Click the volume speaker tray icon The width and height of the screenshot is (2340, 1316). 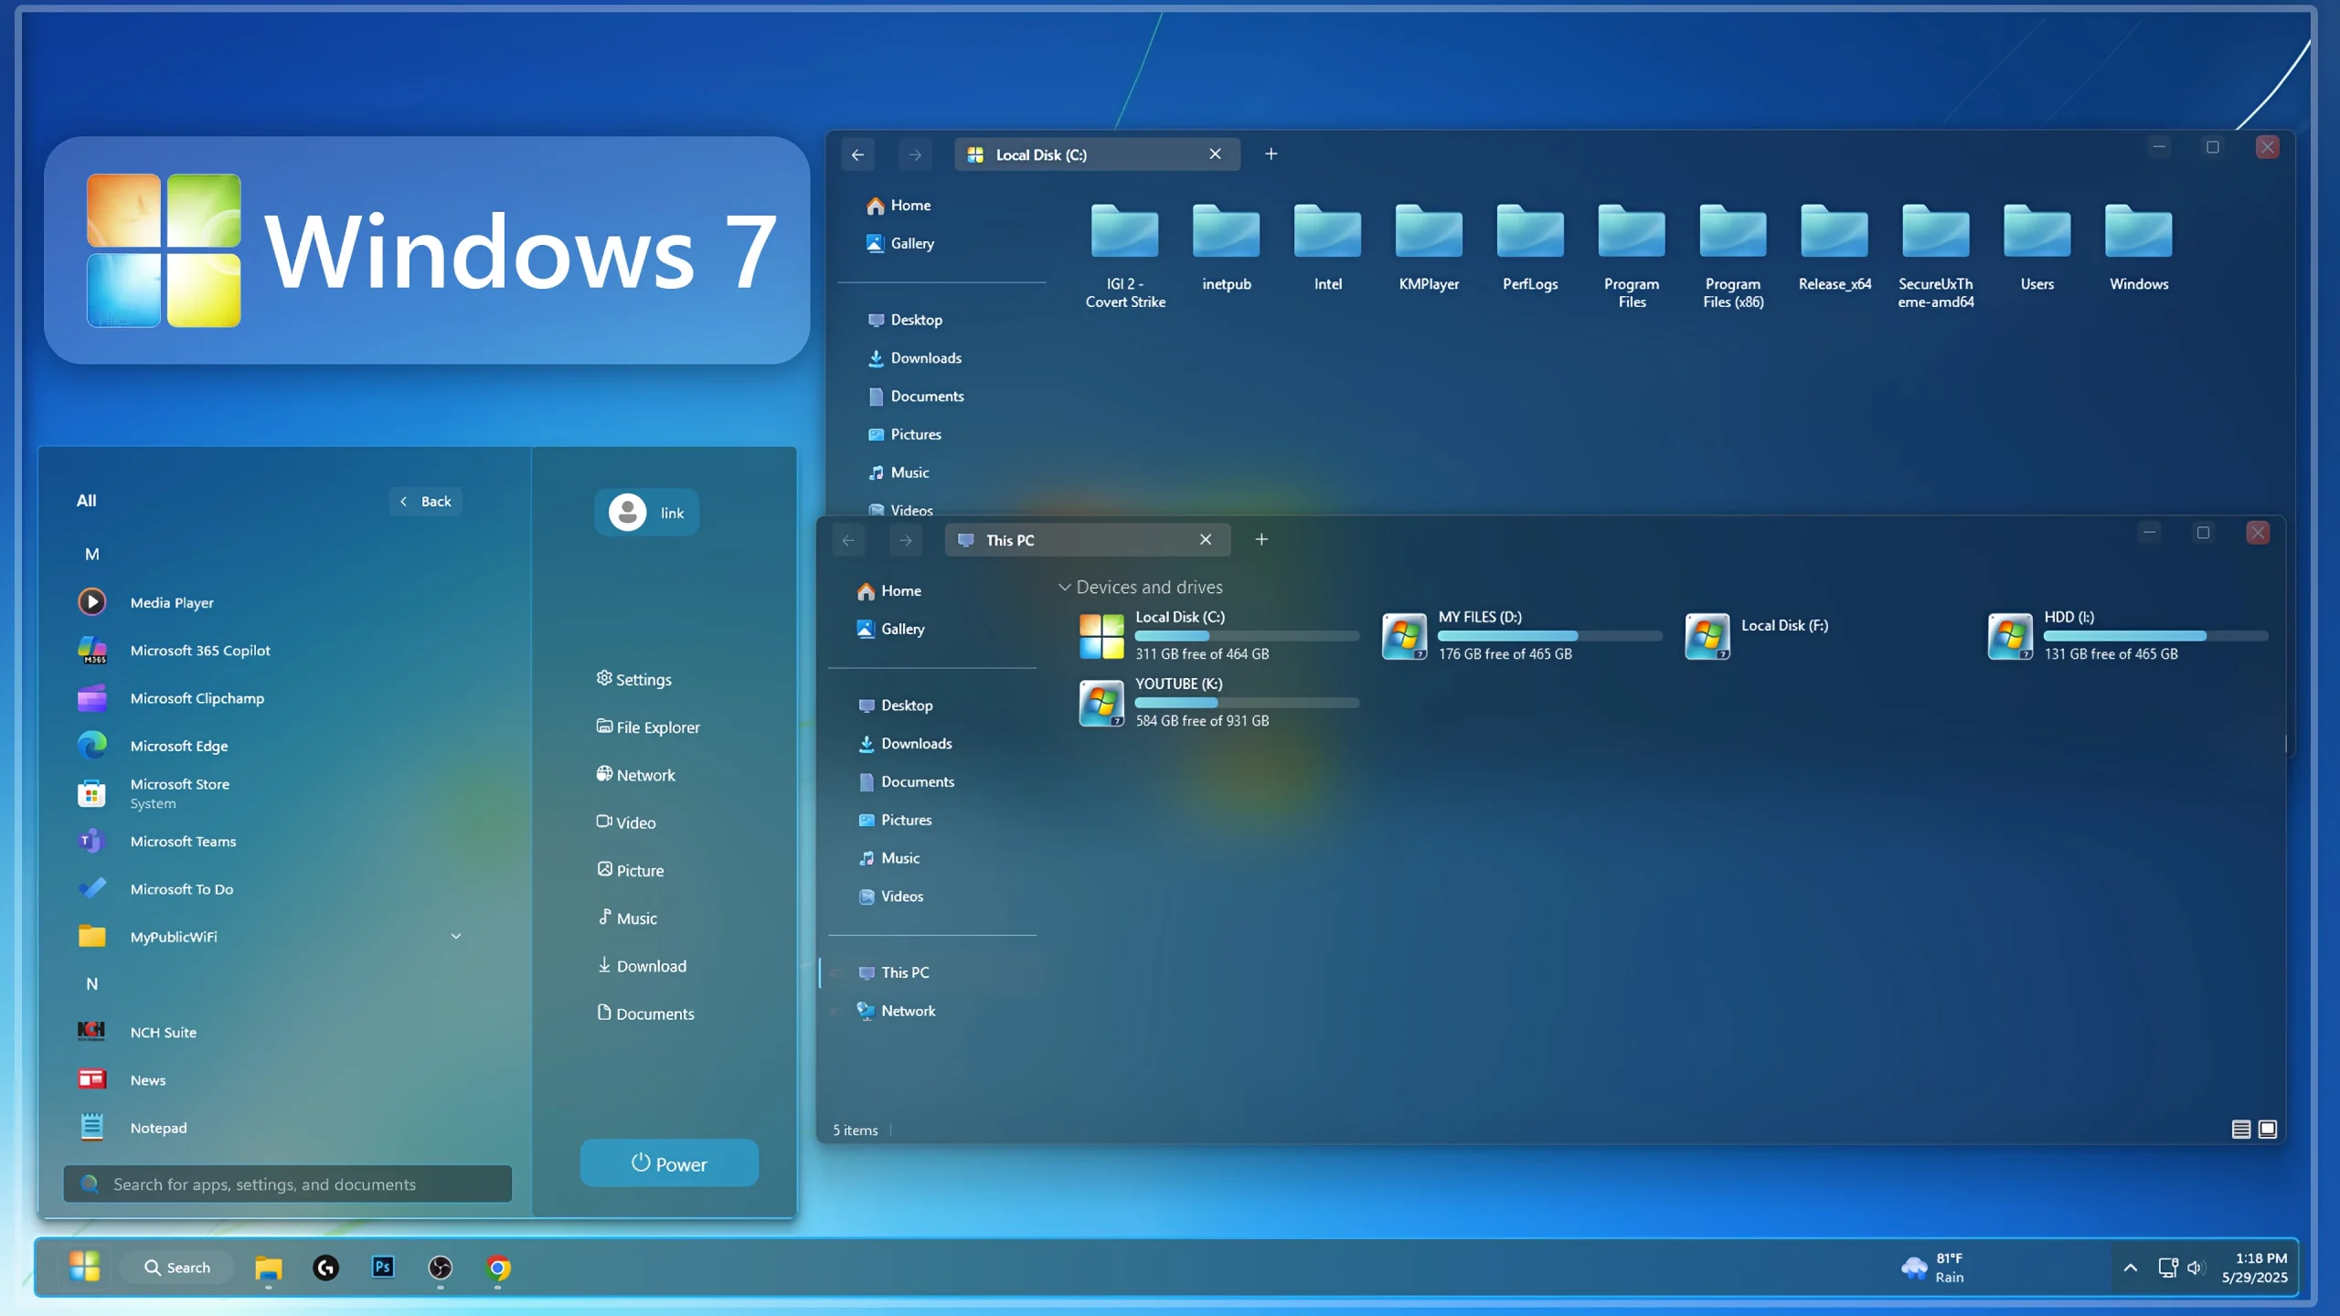click(2196, 1268)
